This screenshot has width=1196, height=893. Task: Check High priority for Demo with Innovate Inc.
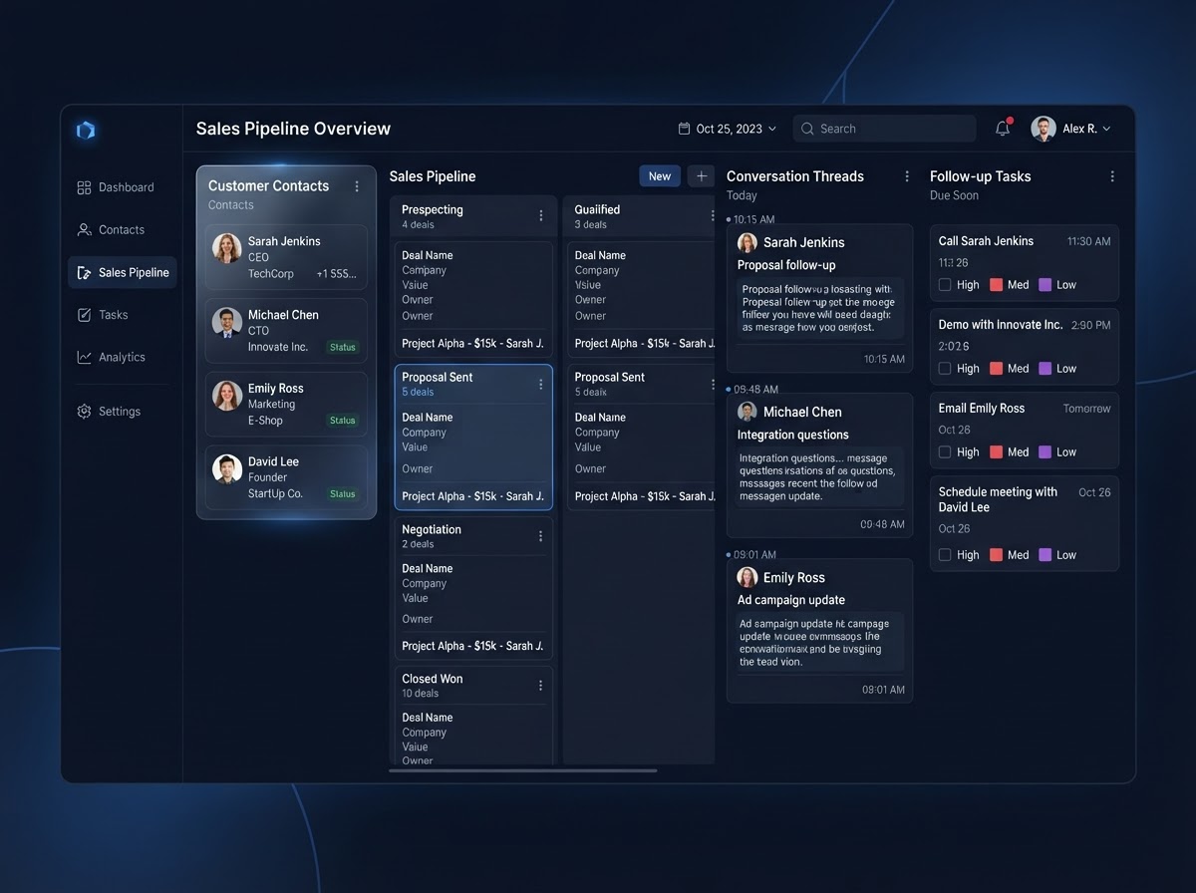pyautogui.click(x=945, y=369)
